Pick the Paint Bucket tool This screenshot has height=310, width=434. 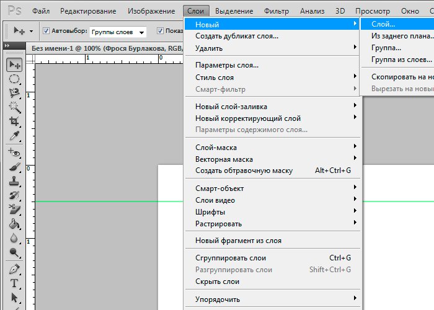click(x=14, y=224)
